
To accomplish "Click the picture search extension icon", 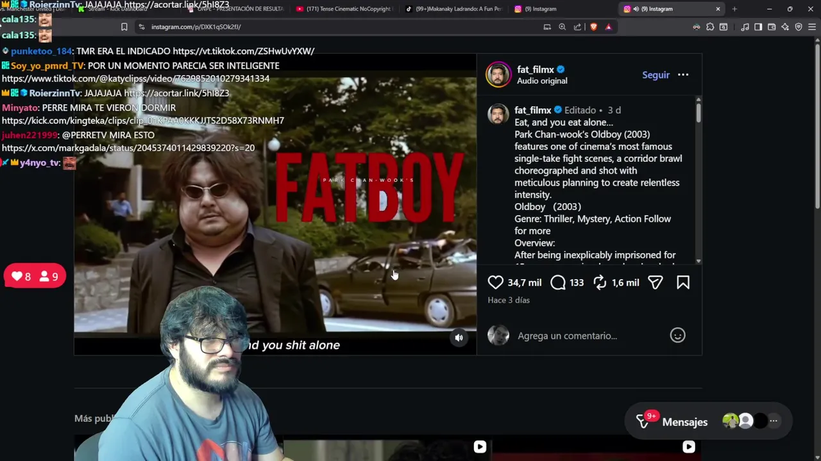I will (x=724, y=27).
